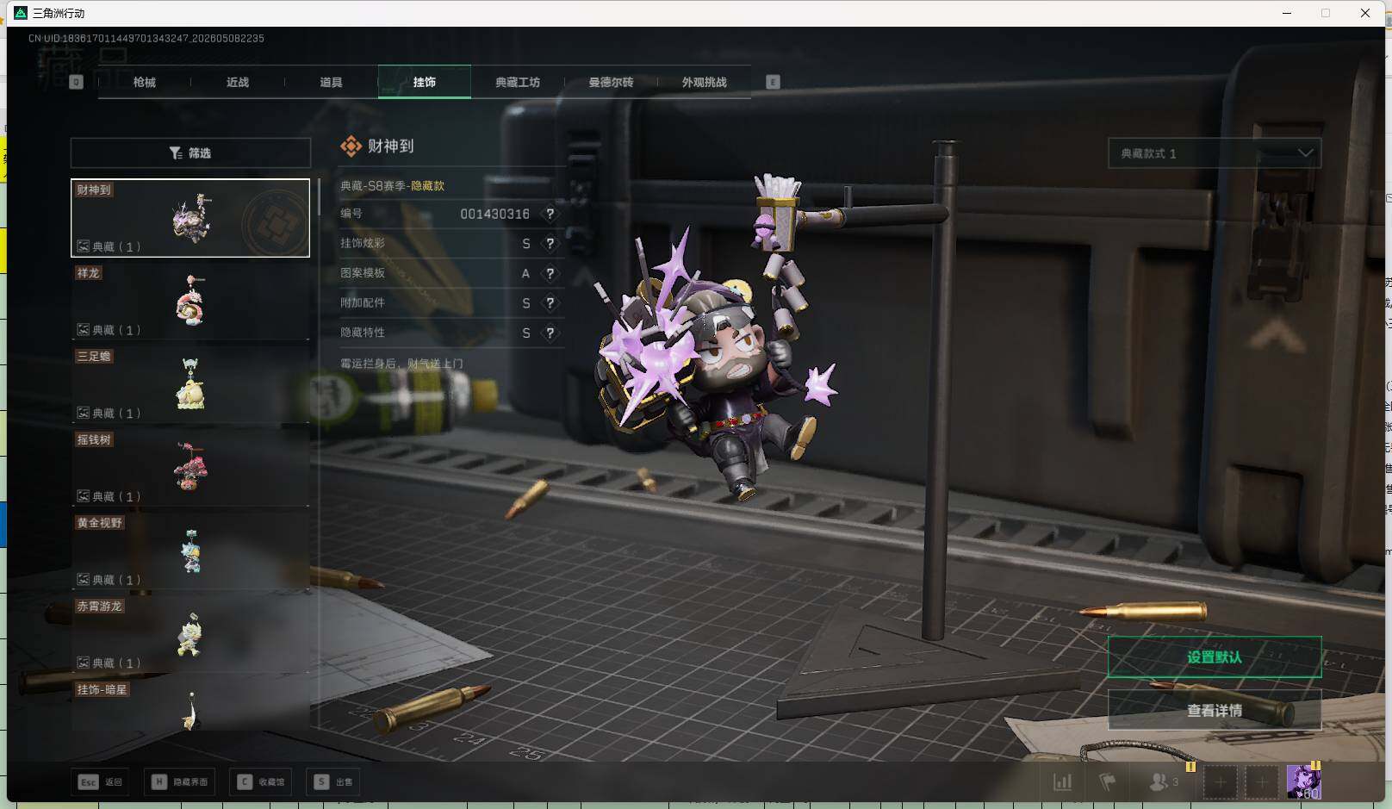
Task: Click the help icon next to 编号
Action: tap(550, 214)
